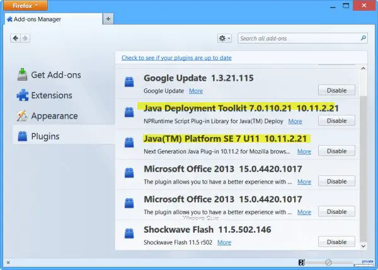The height and width of the screenshot is (270, 378).
Task: Open the Firefox menu button
Action: [25, 6]
